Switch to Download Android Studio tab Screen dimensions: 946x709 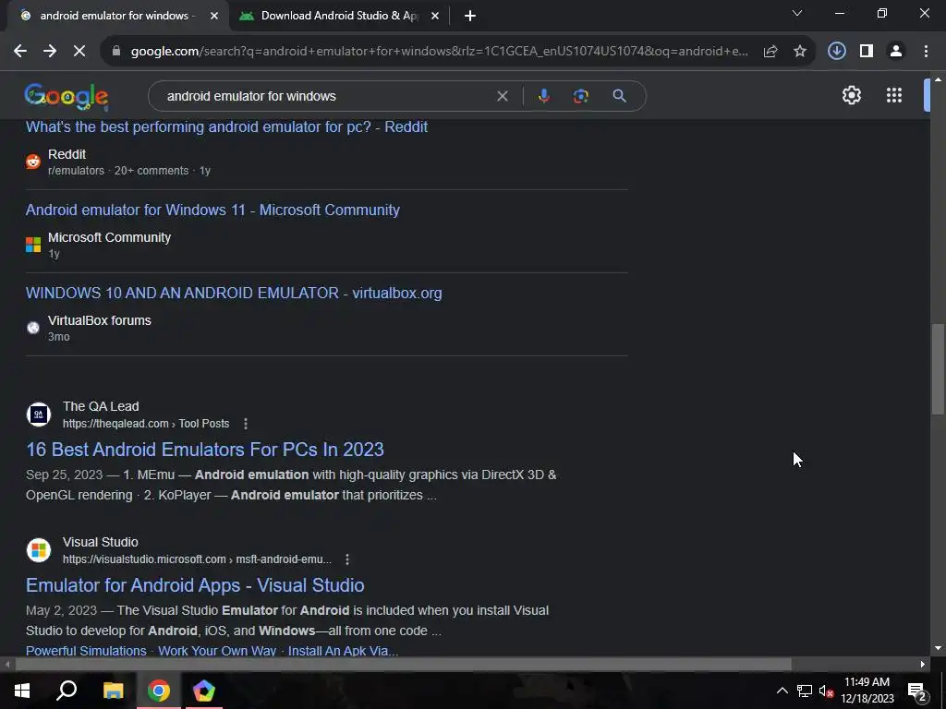[339, 17]
